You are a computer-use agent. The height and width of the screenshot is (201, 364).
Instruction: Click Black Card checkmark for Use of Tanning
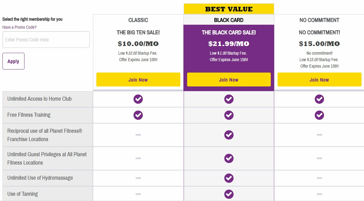229,194
